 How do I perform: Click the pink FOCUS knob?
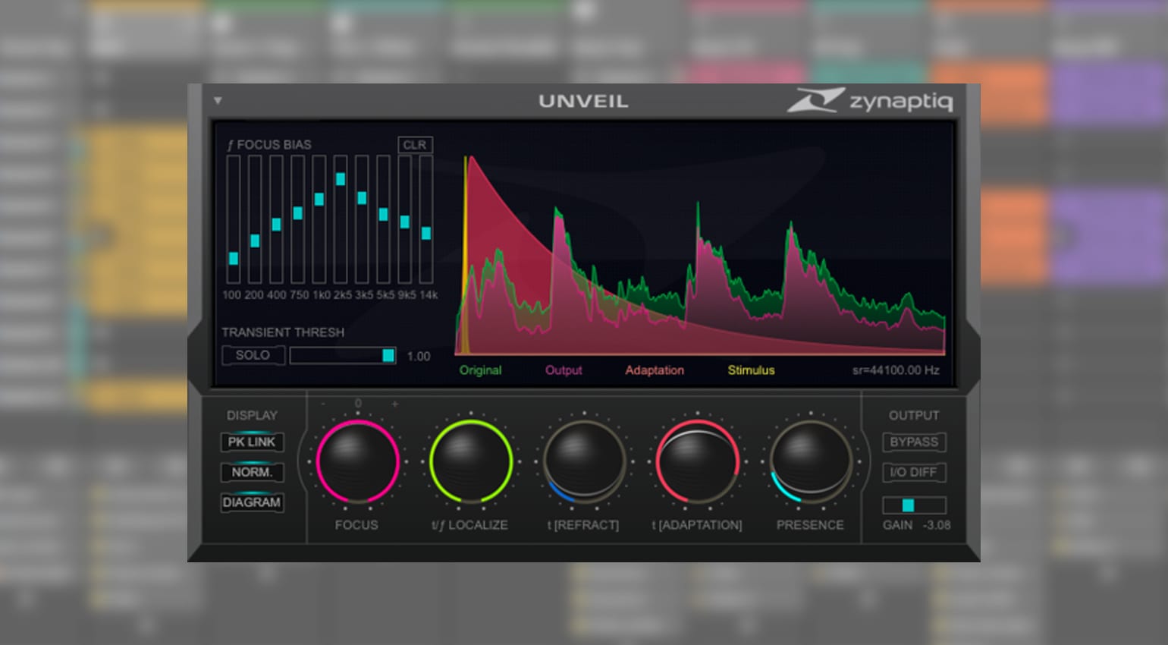[x=357, y=461]
